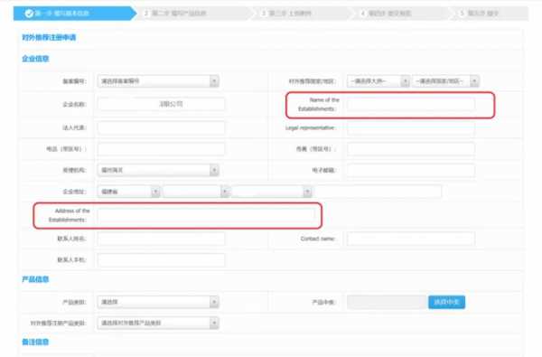The width and height of the screenshot is (542, 357).
Task: Click the greyed 产品小类 subcategory field
Action: tap(387, 302)
